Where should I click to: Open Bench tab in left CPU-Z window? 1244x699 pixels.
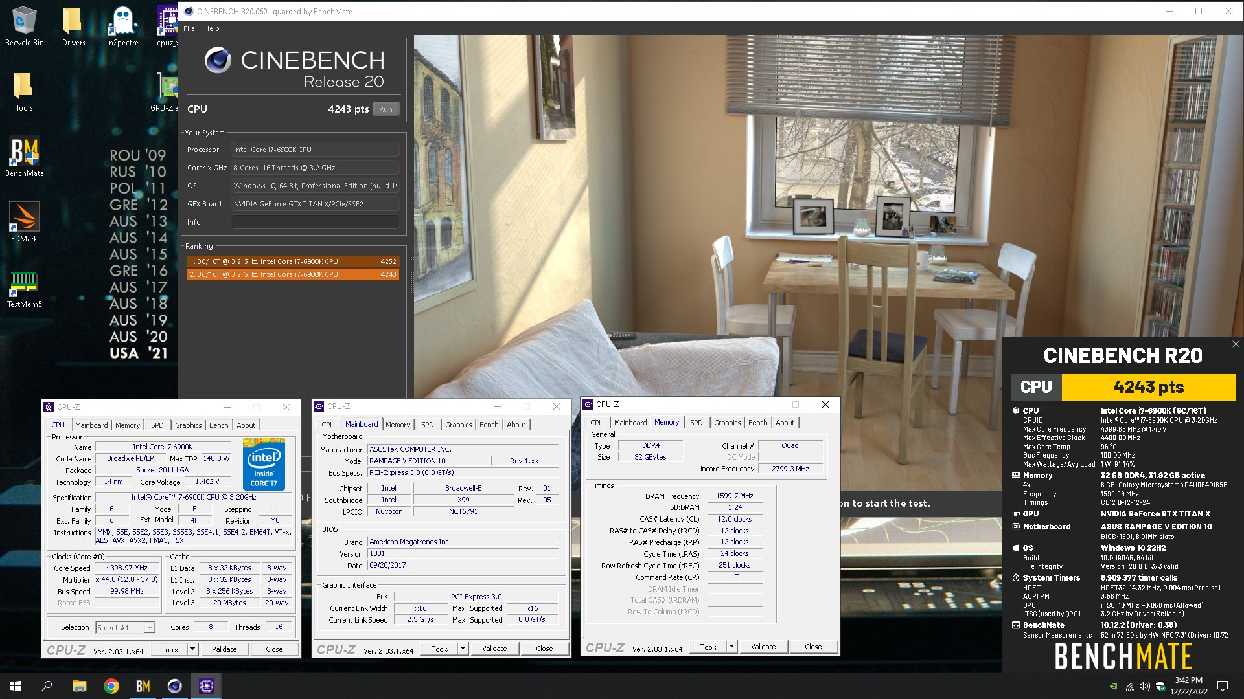(x=219, y=425)
